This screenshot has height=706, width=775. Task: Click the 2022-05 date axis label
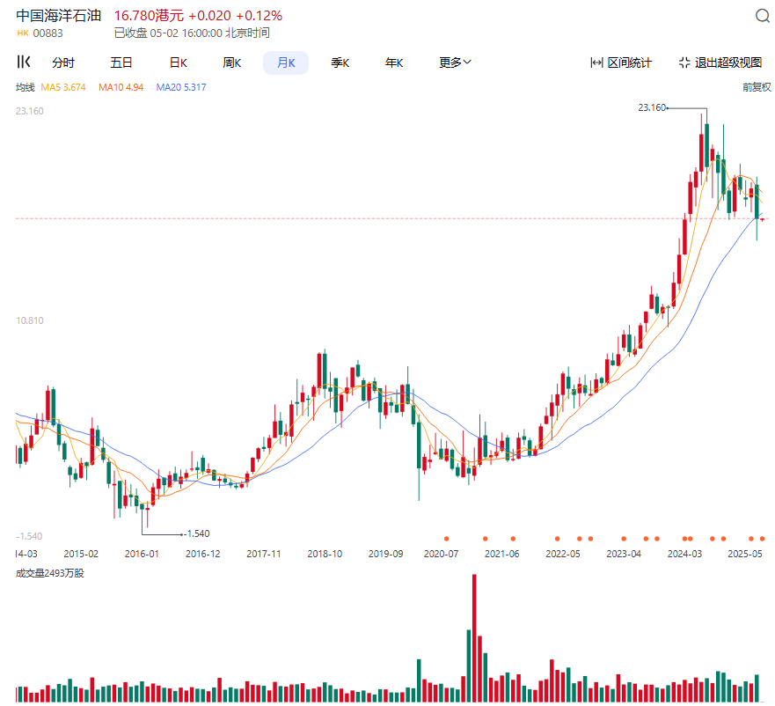click(563, 554)
